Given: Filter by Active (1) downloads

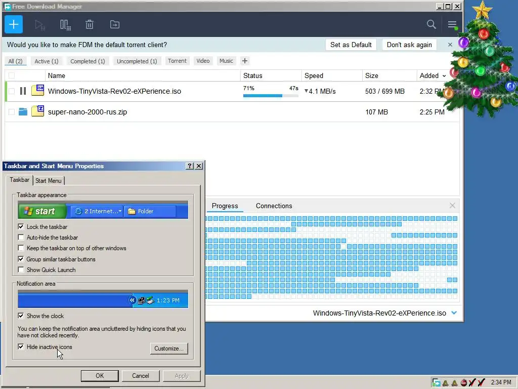Looking at the screenshot, I should (x=47, y=61).
